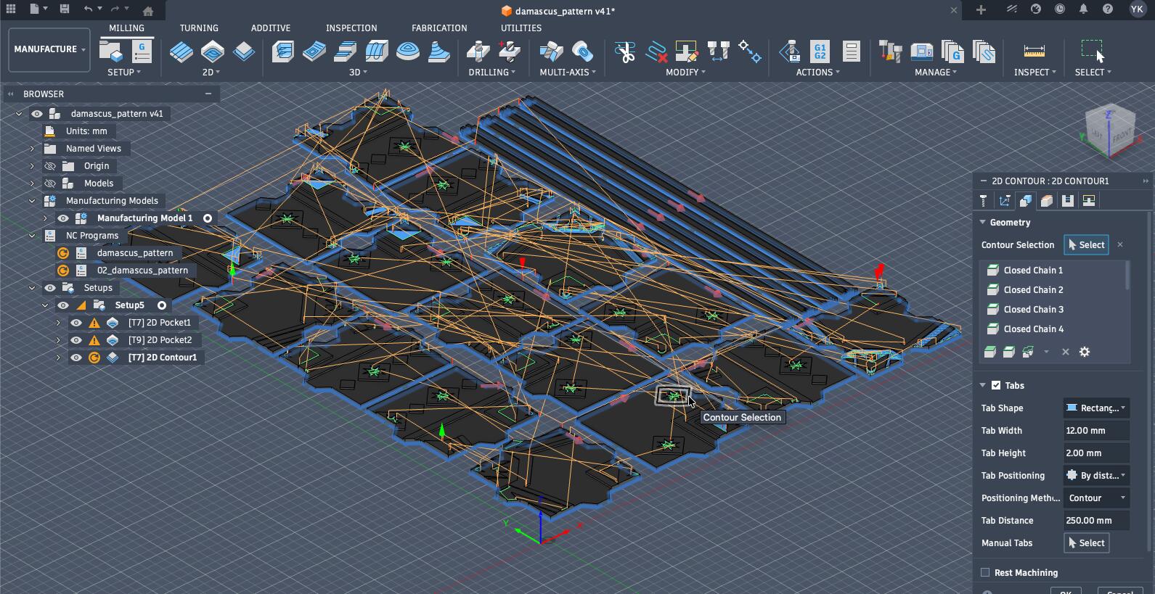Open the YK profile button
Image resolution: width=1155 pixels, height=594 pixels.
point(1137,9)
